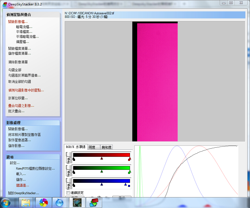Click 儲存... save settings link
250x208 pixels.
[21, 180]
